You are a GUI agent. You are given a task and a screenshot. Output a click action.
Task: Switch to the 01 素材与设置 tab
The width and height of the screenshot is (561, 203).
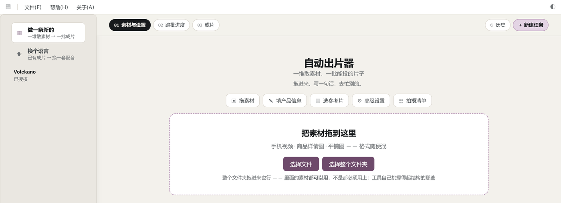tap(130, 25)
